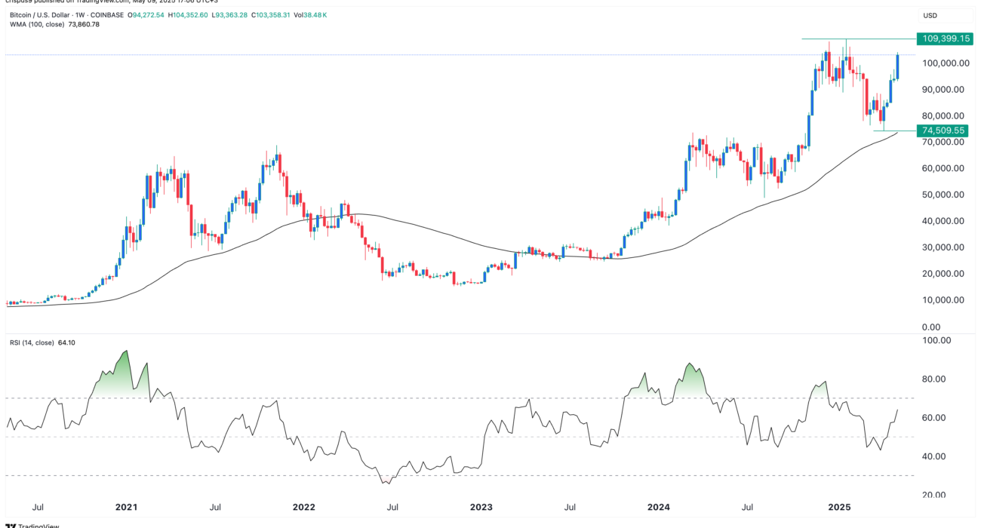Open the USD currency selector on price axis
The image size is (981, 528).
(930, 15)
